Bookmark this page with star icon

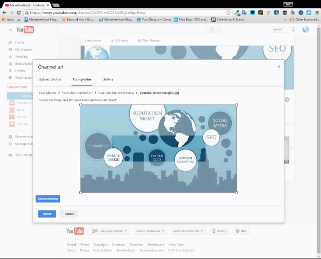pyautogui.click(x=229, y=12)
